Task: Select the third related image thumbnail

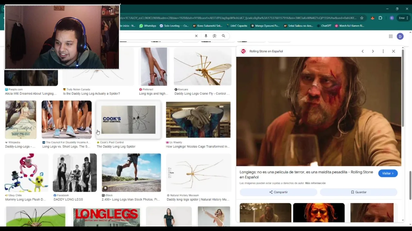Action: point(372,213)
